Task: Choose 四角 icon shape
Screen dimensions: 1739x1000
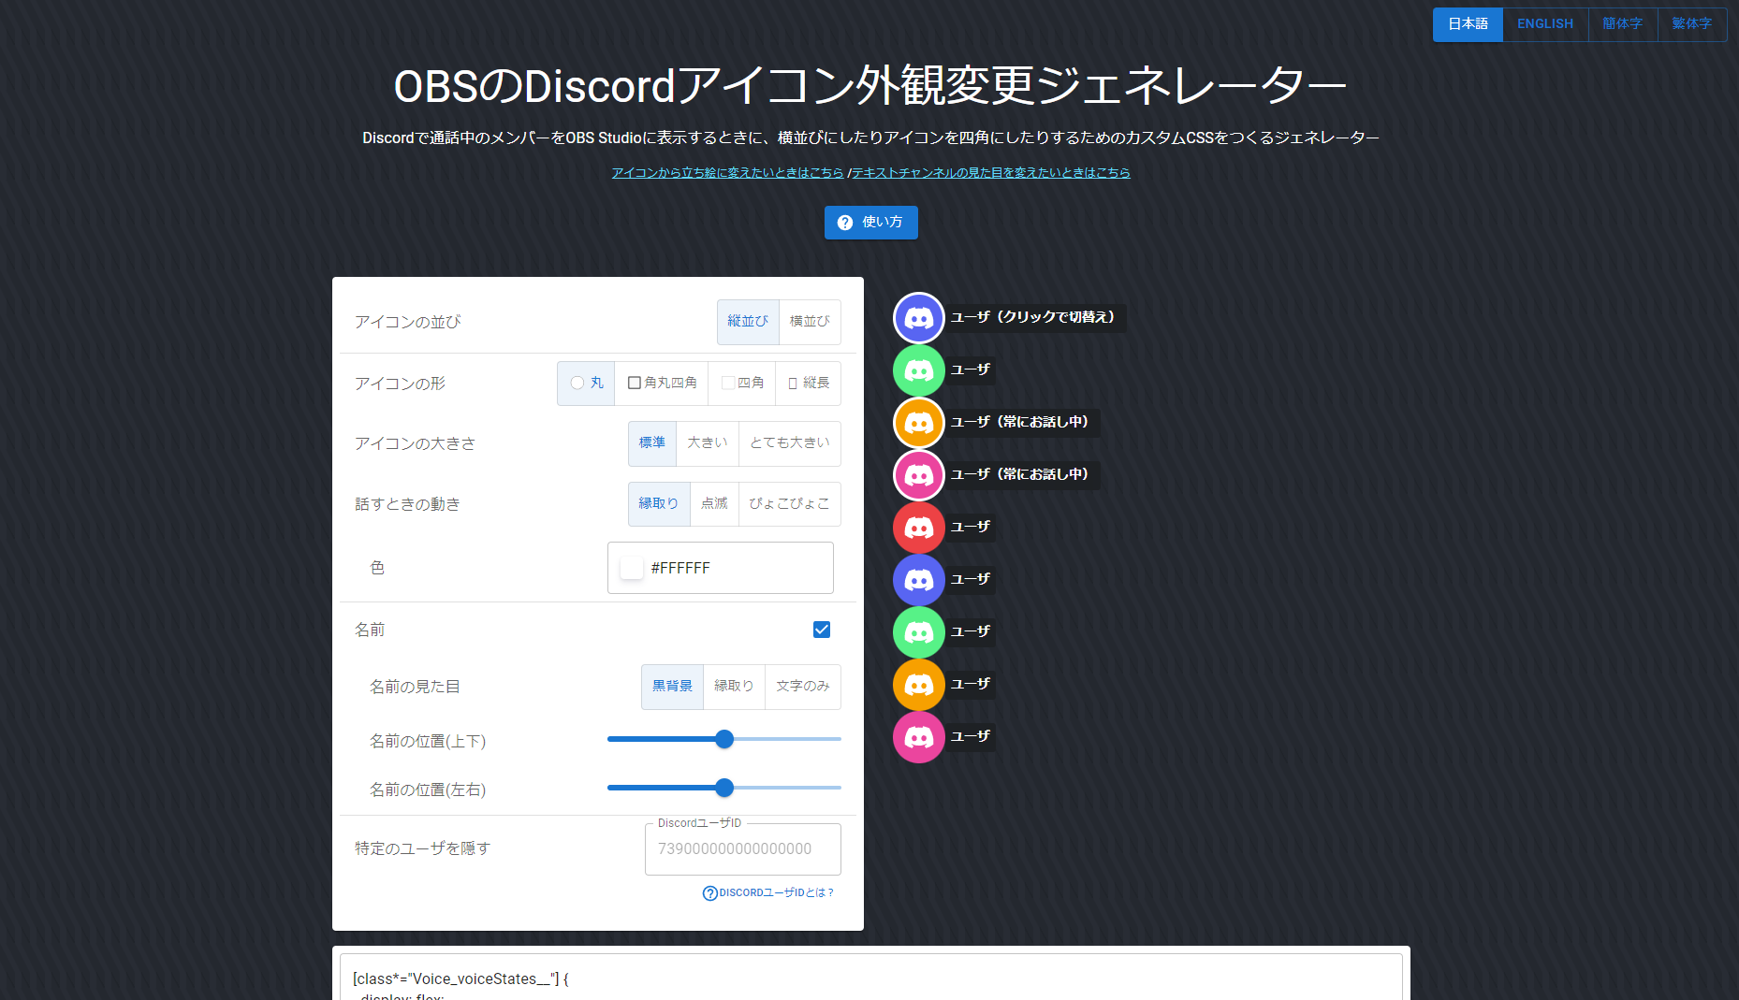Action: point(742,384)
